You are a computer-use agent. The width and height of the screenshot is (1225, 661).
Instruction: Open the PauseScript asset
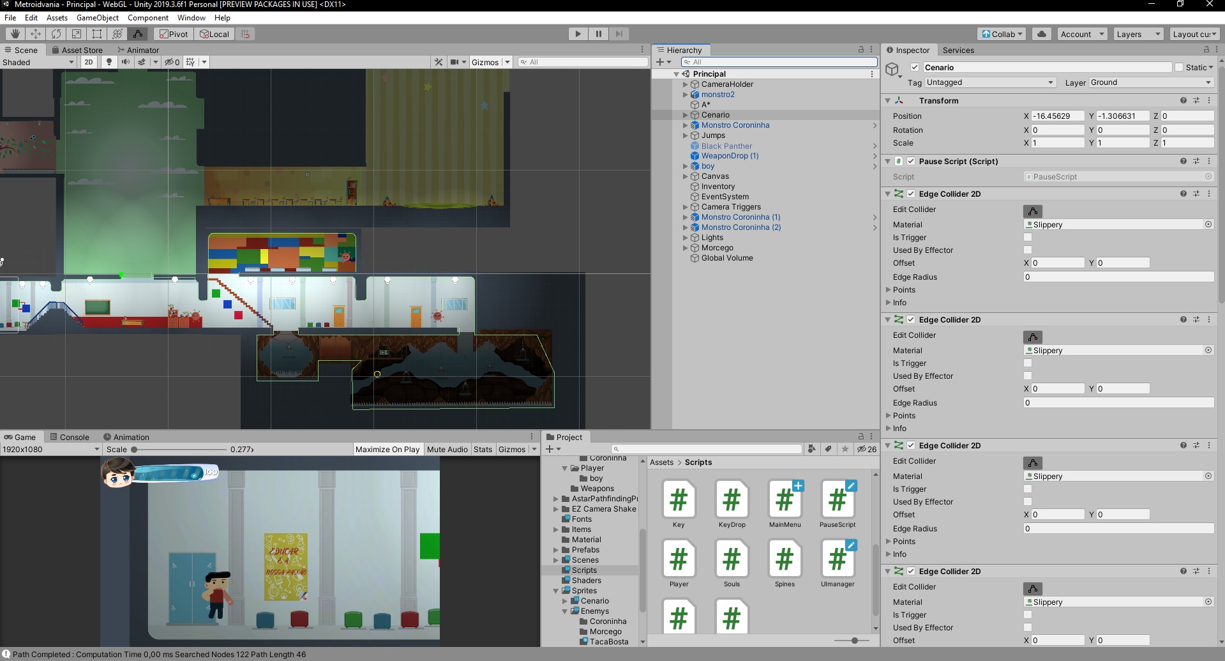coord(838,505)
